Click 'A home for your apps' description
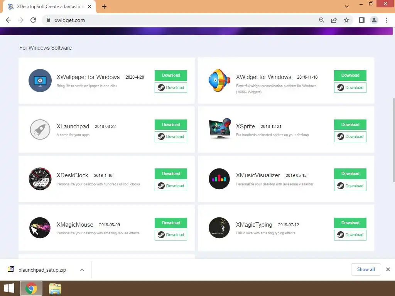The height and width of the screenshot is (296, 395). 73,135
